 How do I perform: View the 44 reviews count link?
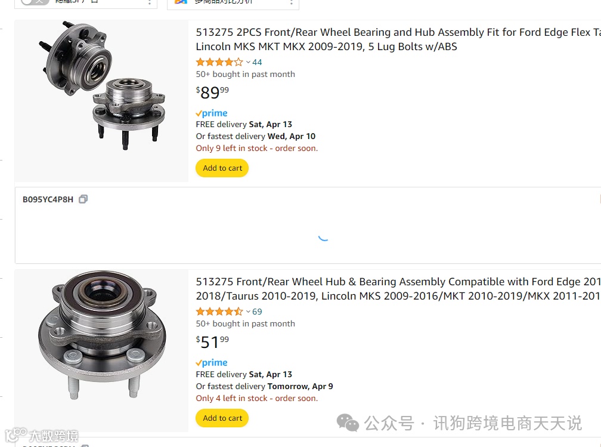[257, 62]
